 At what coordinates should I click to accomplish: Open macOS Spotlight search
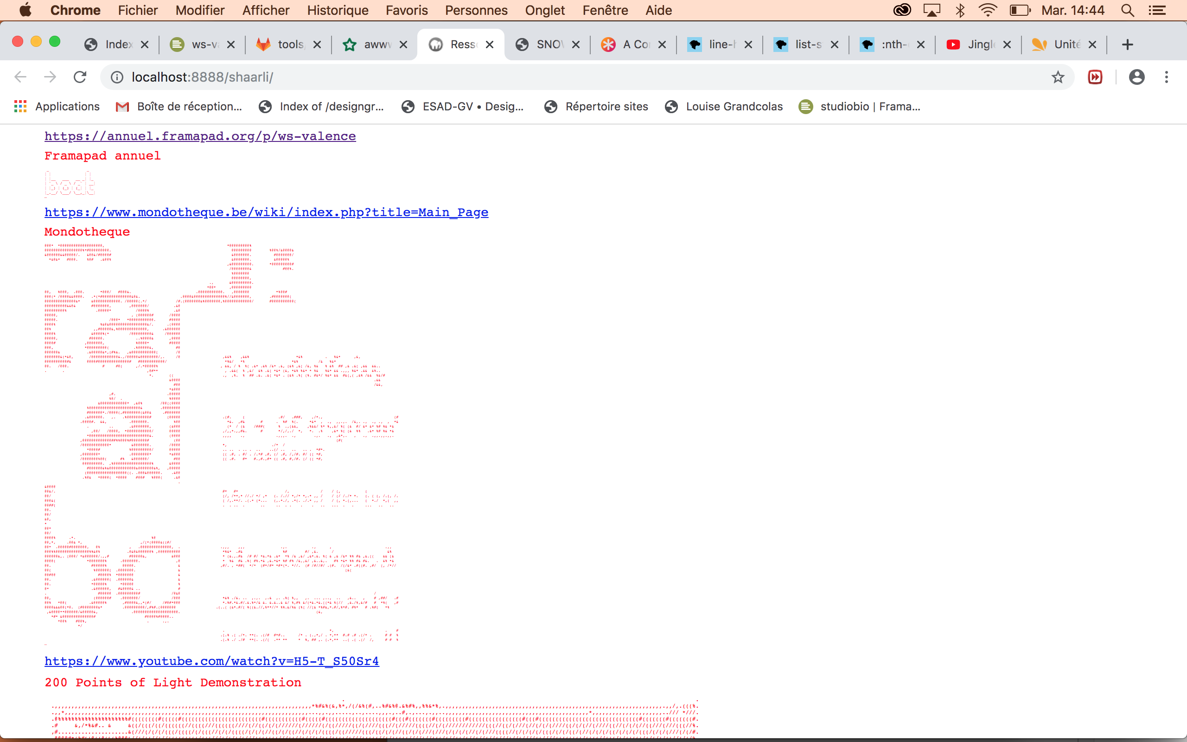click(x=1127, y=10)
